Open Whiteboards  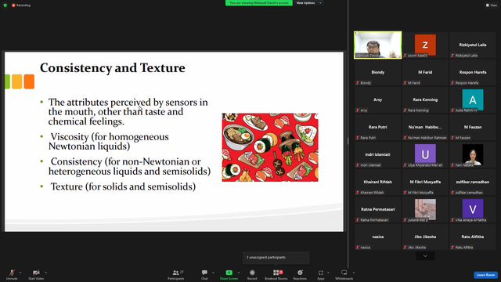click(344, 274)
